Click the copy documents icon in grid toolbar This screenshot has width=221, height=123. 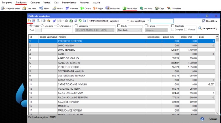[85, 21]
